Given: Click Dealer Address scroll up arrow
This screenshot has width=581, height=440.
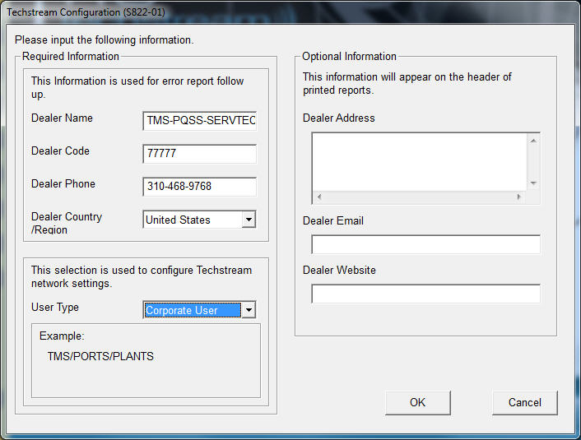Looking at the screenshot, I should [x=533, y=141].
